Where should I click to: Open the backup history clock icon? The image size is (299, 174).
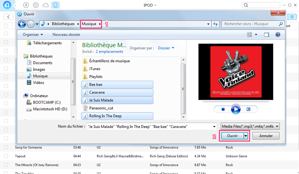tap(36, 5)
